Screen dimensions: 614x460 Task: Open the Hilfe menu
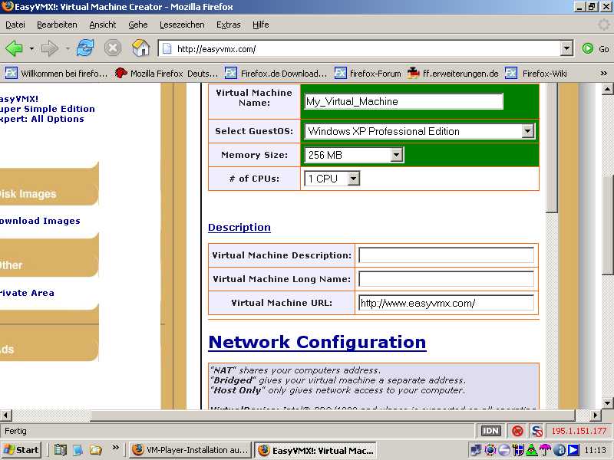(x=260, y=25)
